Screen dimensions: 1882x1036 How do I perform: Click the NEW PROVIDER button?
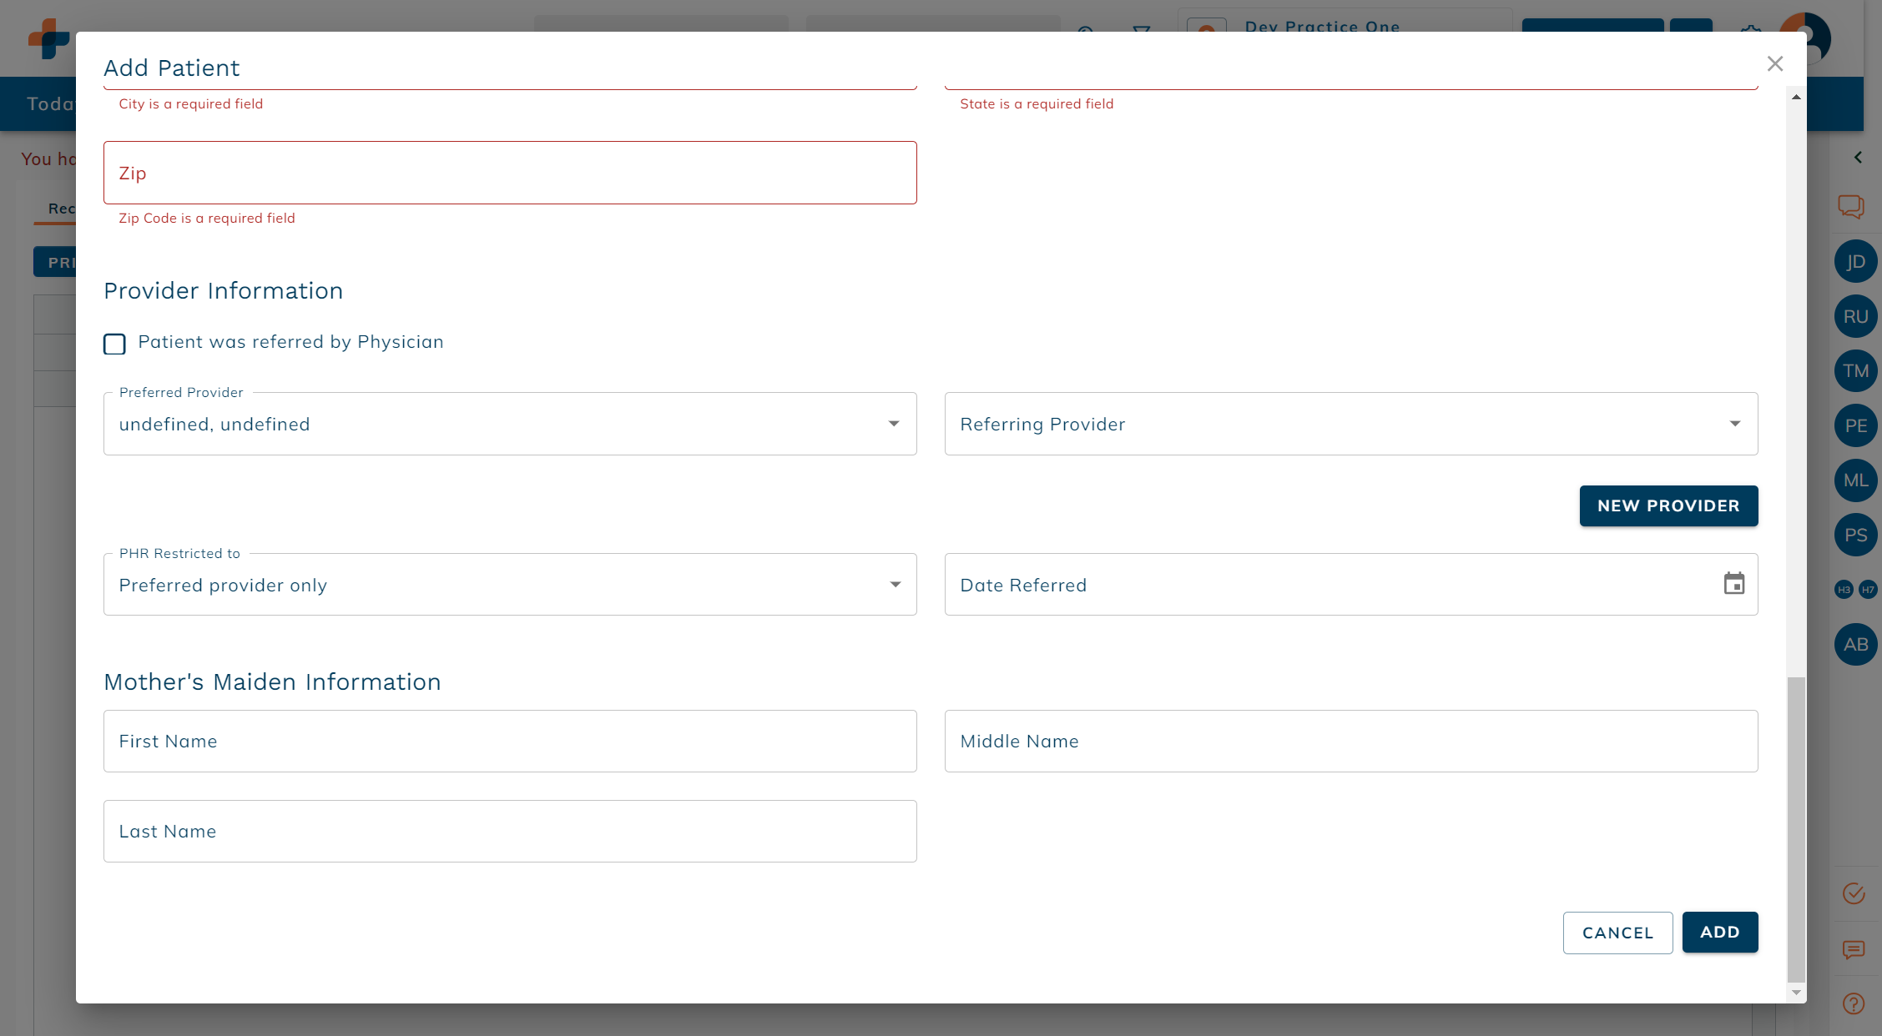(1668, 505)
